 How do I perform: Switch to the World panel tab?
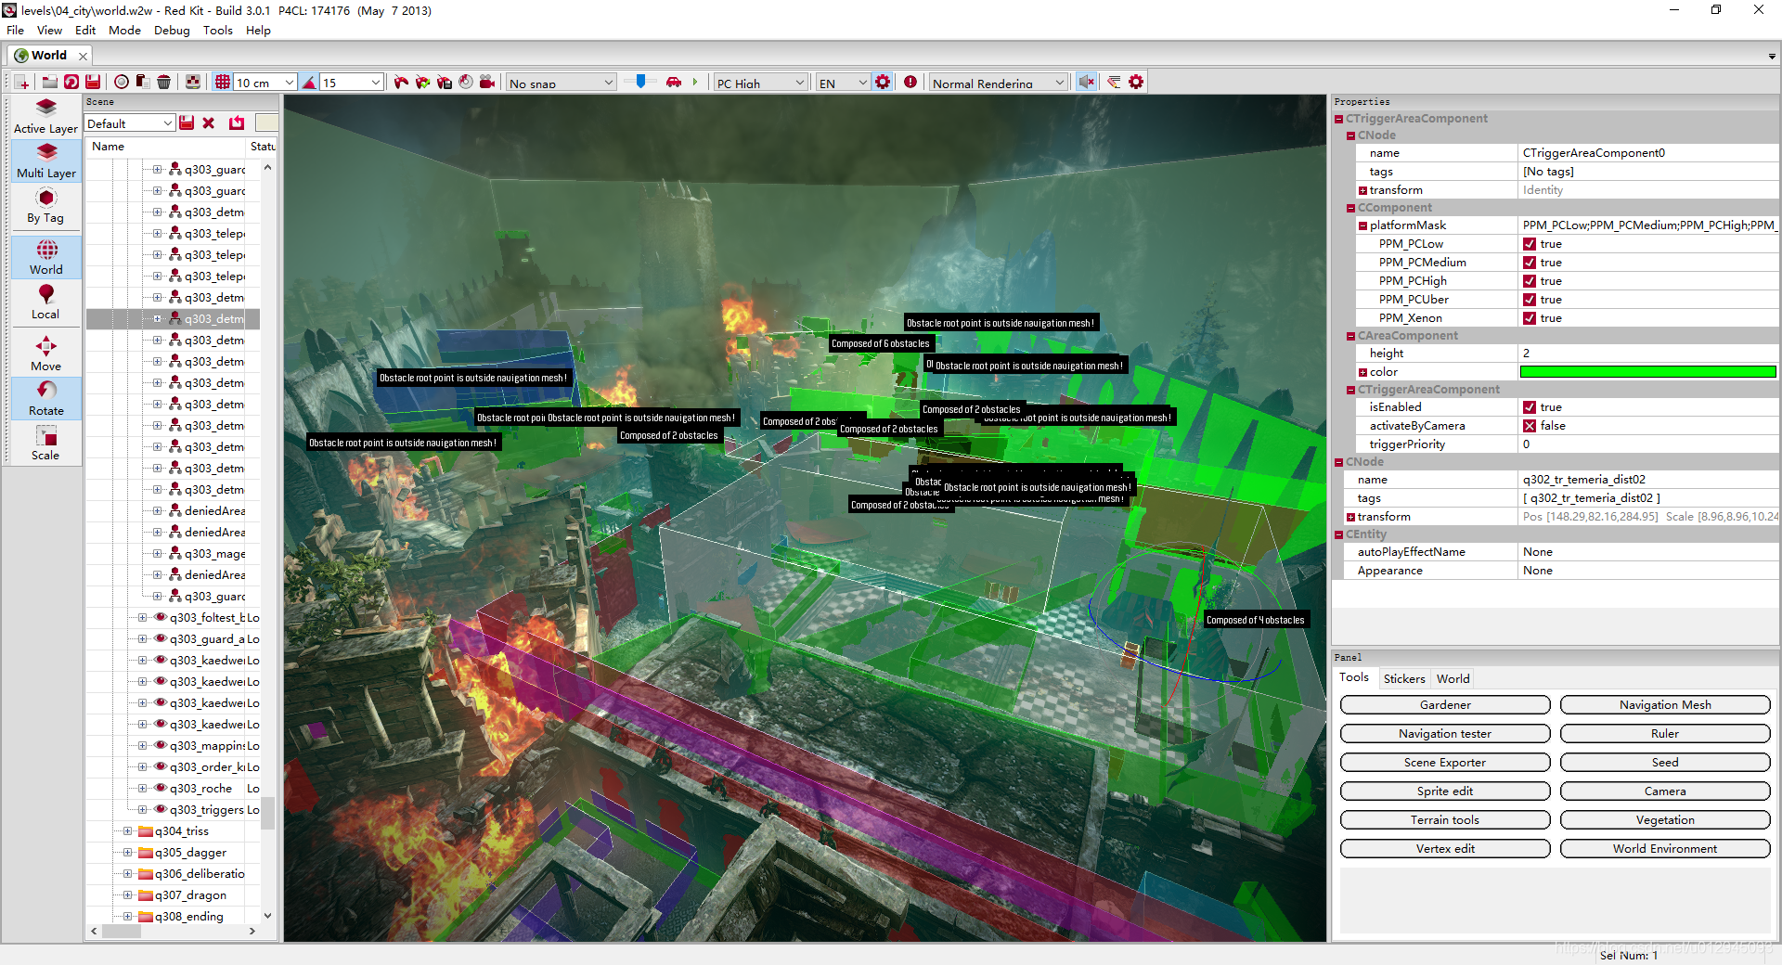(1453, 679)
